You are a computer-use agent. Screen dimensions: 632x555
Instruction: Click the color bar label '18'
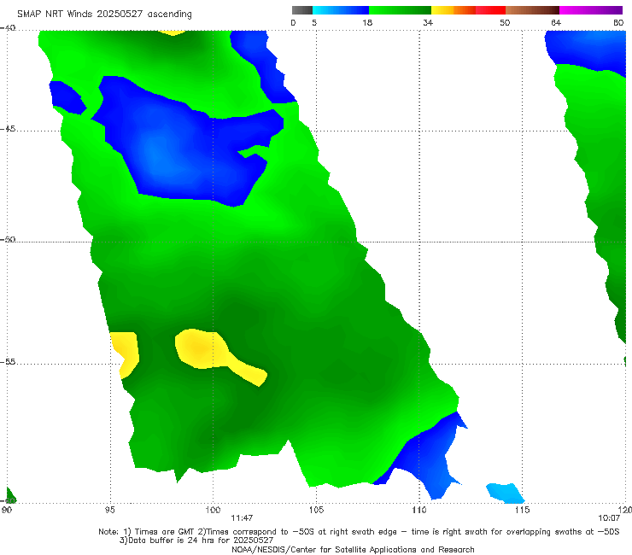tap(367, 22)
